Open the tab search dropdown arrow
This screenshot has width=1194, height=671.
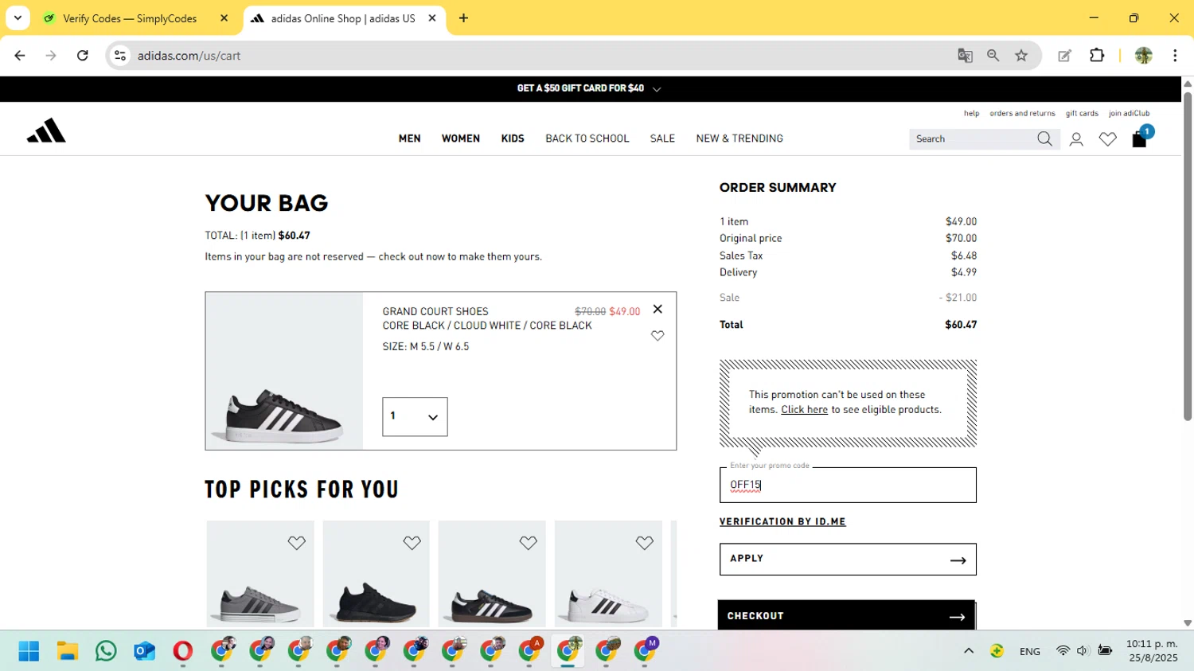pos(18,18)
